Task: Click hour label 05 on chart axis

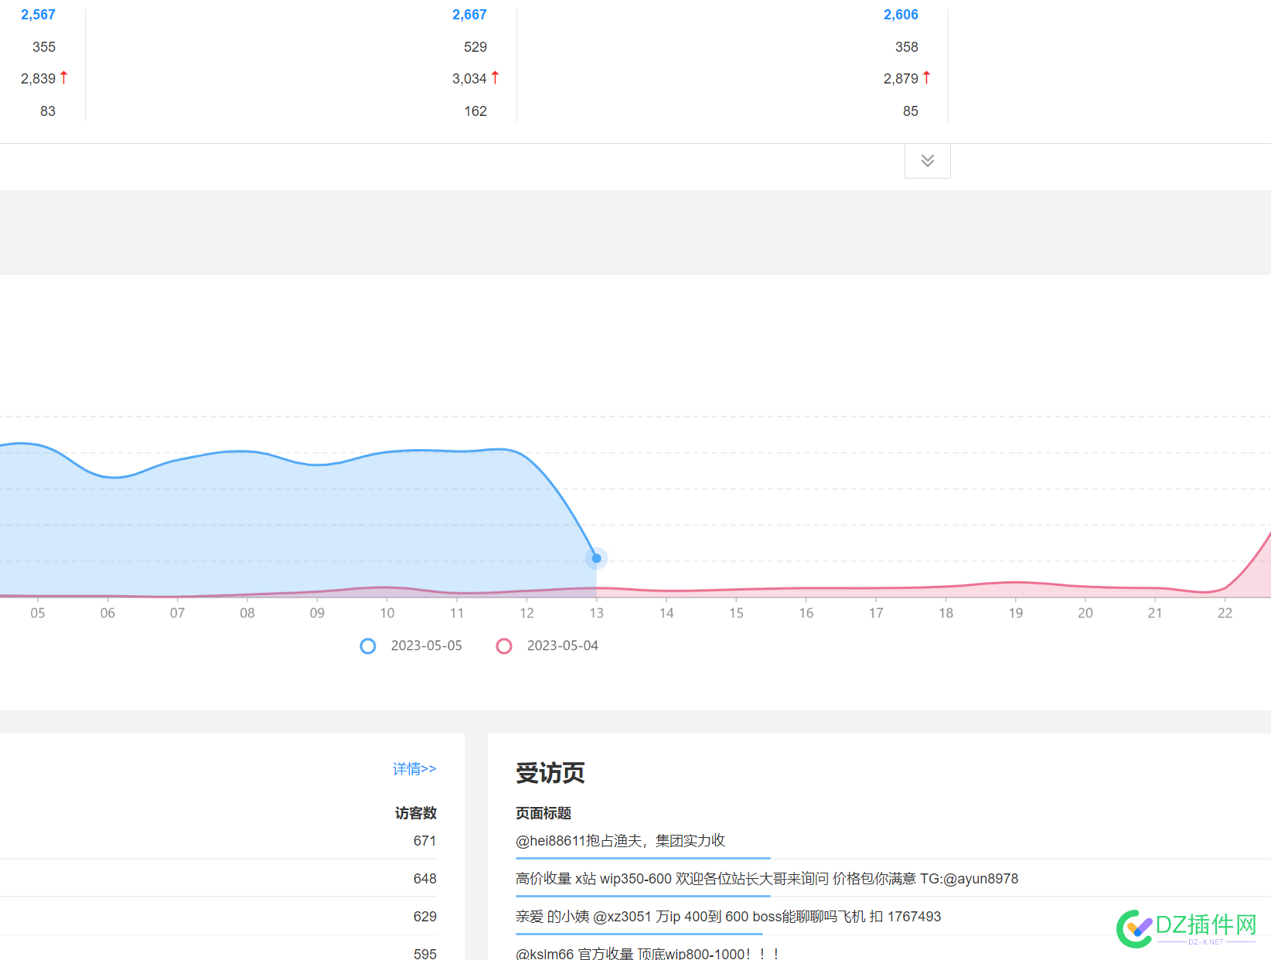Action: 38,612
